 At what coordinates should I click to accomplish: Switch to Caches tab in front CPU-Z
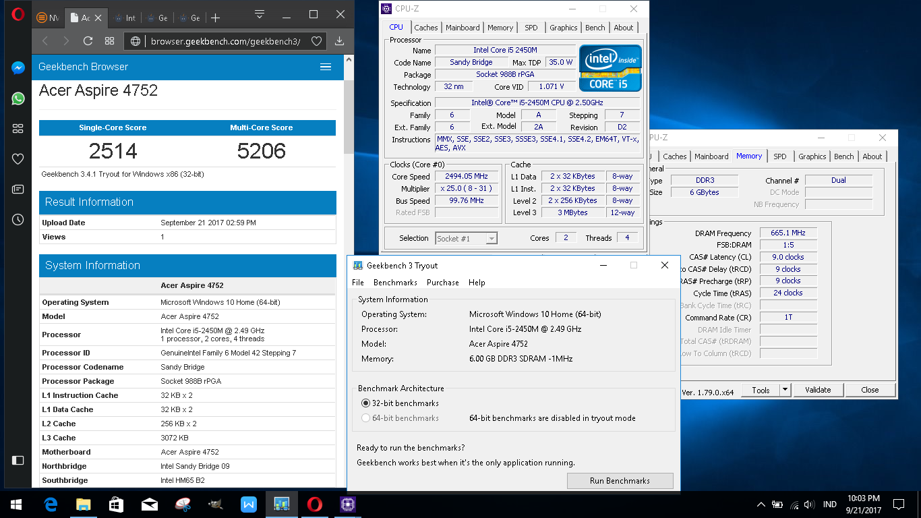[x=425, y=28]
